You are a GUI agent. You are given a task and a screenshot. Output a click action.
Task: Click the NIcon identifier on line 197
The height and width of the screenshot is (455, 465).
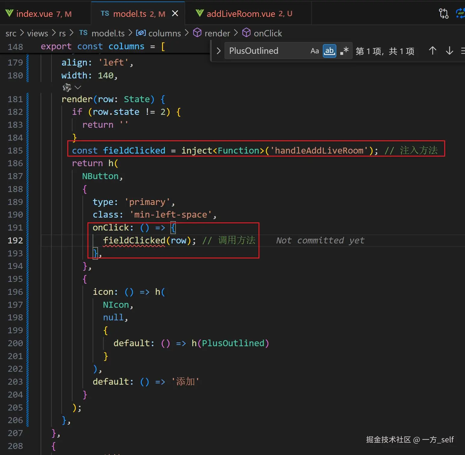tap(116, 305)
